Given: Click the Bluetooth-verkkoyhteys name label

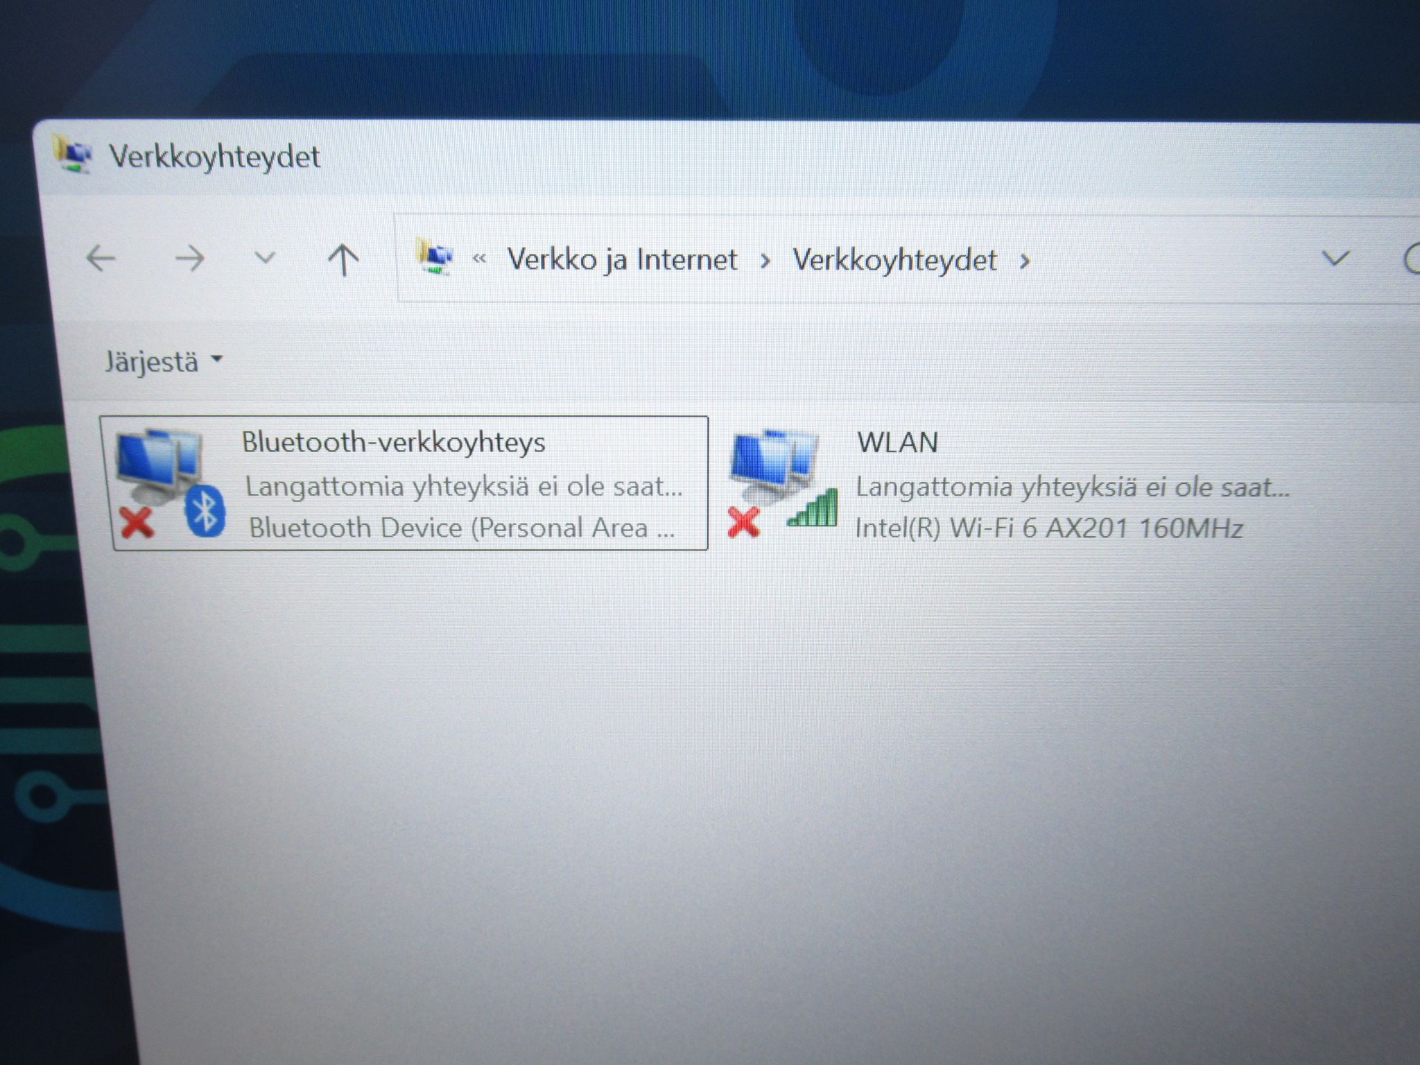Looking at the screenshot, I should pyautogui.click(x=393, y=443).
